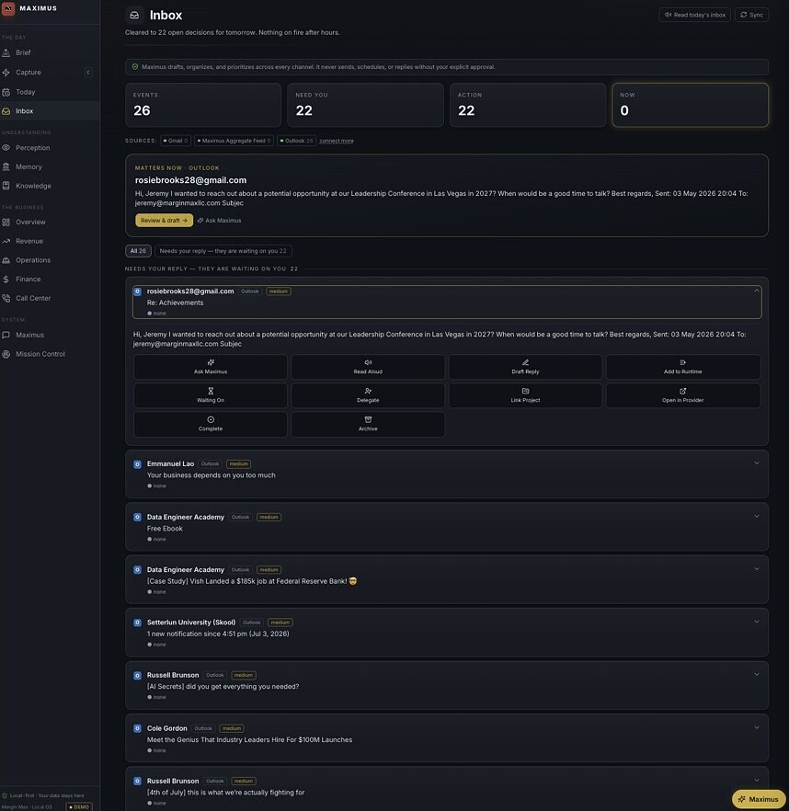Select the All 26 filter tab
The image size is (789, 811).
point(138,251)
